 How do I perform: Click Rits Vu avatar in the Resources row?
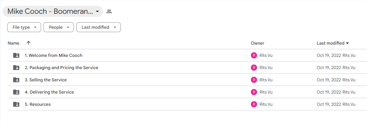254,104
